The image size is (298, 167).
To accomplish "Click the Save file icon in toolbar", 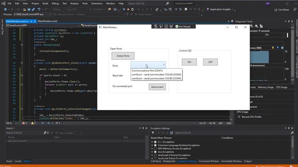I will point(29,9).
